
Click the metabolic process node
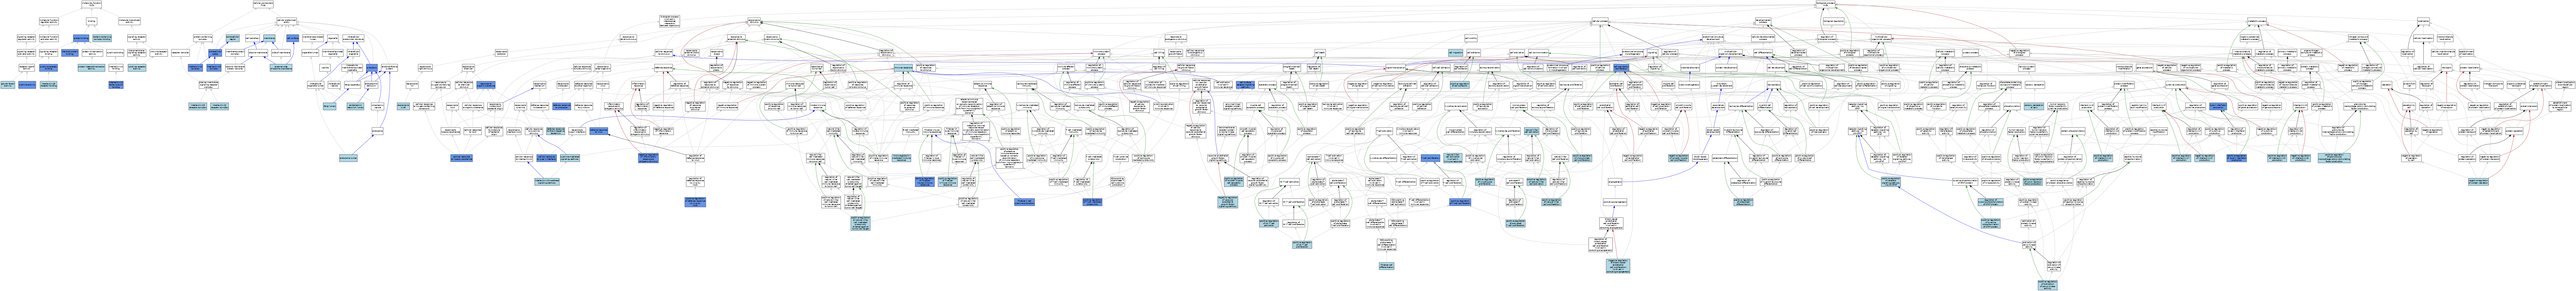[2257, 21]
